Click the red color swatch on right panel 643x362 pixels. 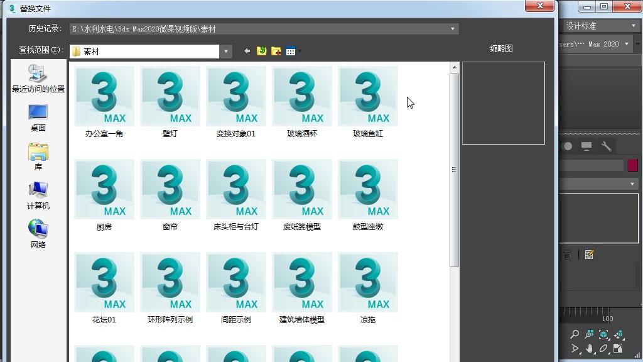click(x=634, y=165)
